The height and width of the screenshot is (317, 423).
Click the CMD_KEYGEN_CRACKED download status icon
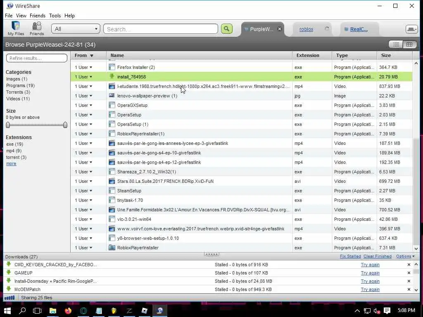tap(9, 264)
